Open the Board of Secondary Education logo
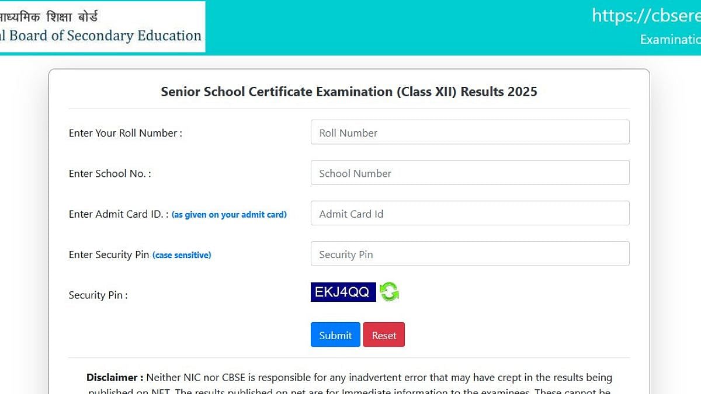 (x=102, y=27)
